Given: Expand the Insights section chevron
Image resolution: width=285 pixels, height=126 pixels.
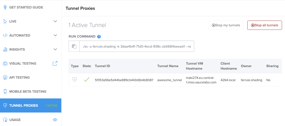Looking at the screenshot, I should pyautogui.click(x=56, y=49).
